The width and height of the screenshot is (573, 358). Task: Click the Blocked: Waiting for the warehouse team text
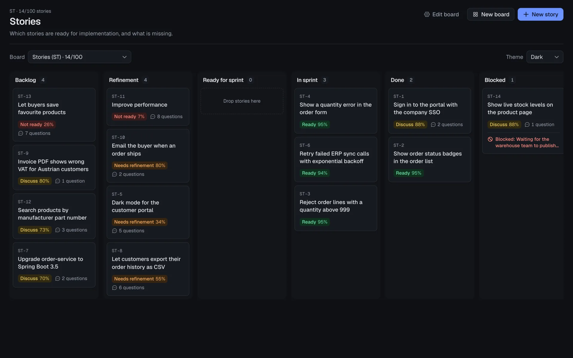[527, 143]
